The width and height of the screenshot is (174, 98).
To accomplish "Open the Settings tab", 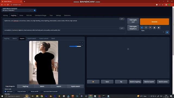I will [58, 16].
